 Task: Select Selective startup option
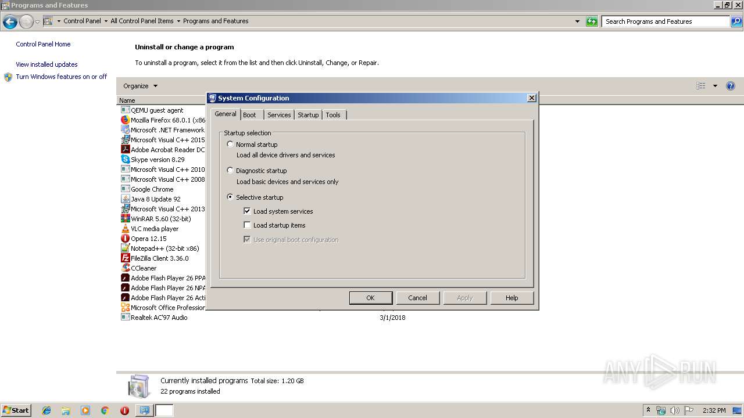coord(230,197)
